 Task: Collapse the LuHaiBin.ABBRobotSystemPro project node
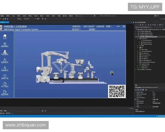tap(136, 37)
